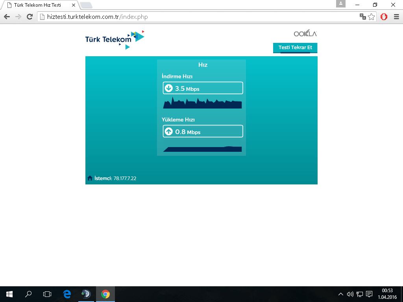Reload the page with the refresh icon
403x302 pixels.
tap(30, 17)
